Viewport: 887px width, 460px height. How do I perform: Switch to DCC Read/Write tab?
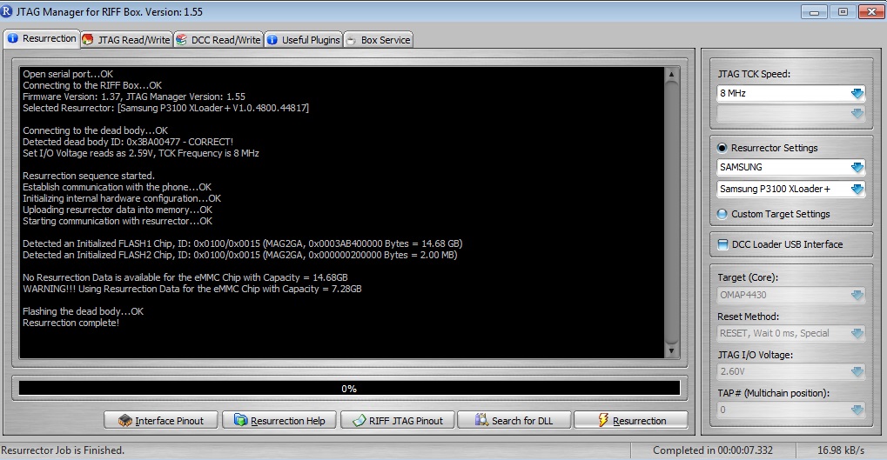pyautogui.click(x=218, y=39)
